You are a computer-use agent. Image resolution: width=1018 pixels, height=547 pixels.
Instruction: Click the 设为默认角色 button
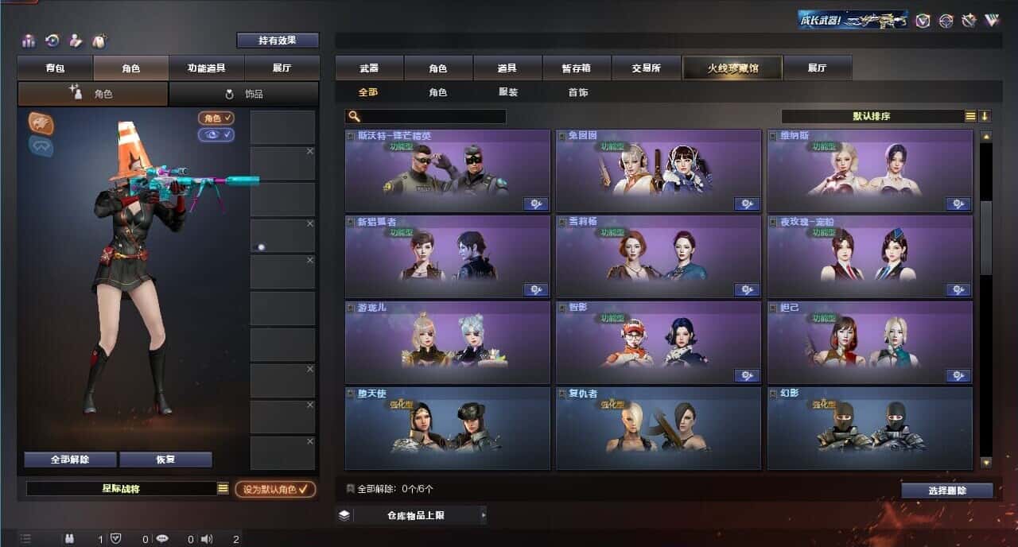(x=275, y=490)
